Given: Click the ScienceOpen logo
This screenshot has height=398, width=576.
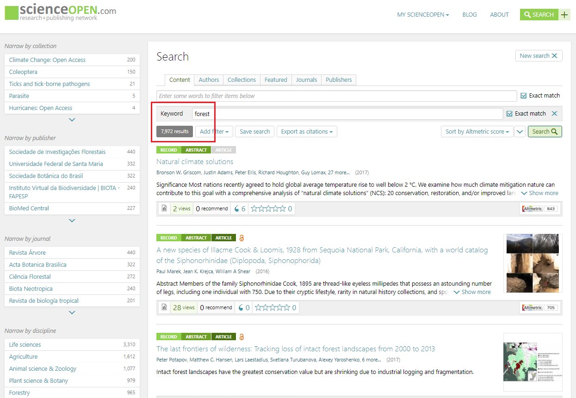Looking at the screenshot, I should pos(60,12).
